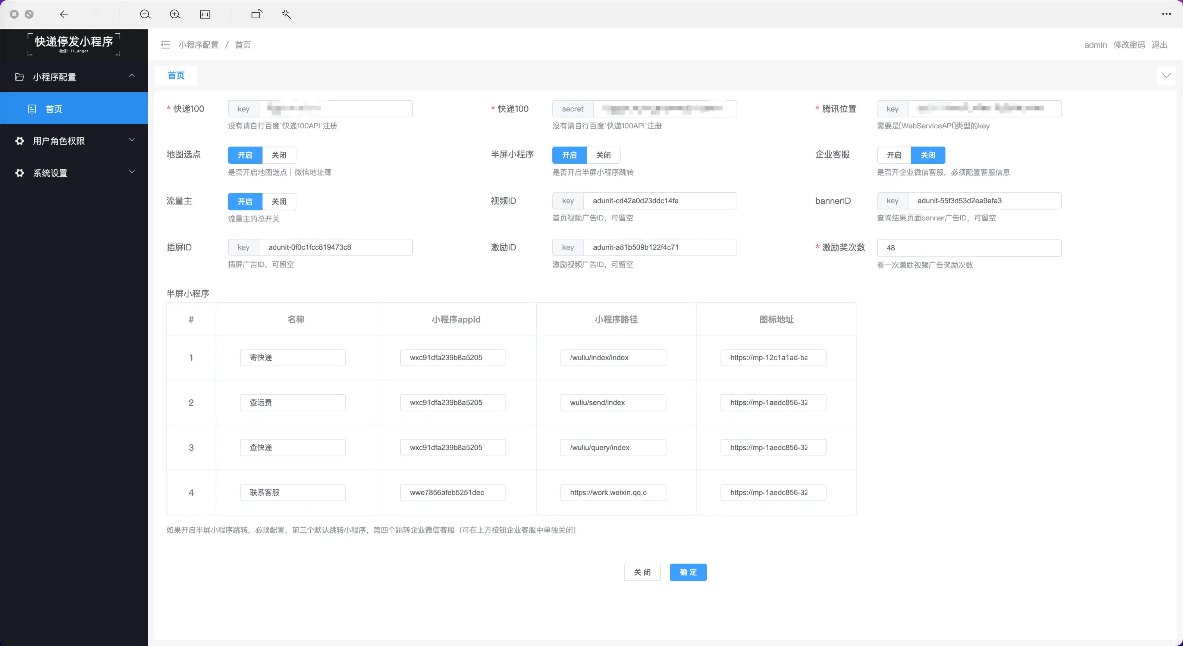Click the back arrow in viewer toolbar
This screenshot has width=1183, height=646.
pos(64,14)
